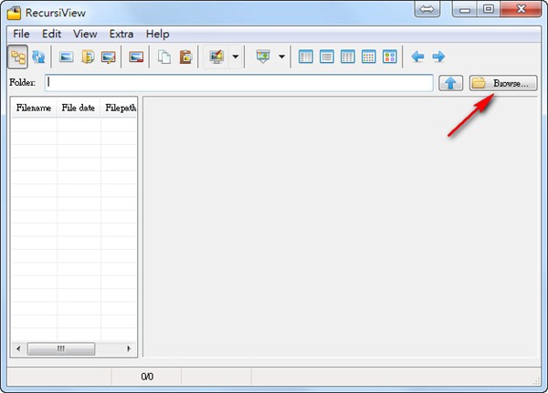
Task: Minimize the RecursiView window
Action: coord(464,9)
